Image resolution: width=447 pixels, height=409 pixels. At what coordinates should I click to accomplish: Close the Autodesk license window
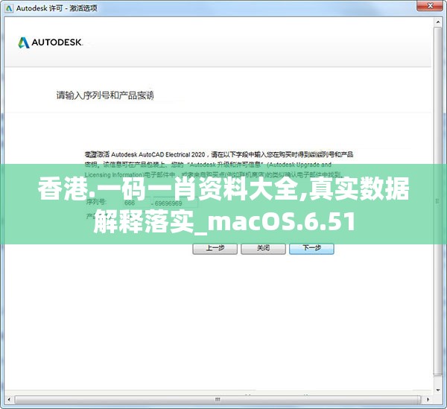[x=431, y=5]
